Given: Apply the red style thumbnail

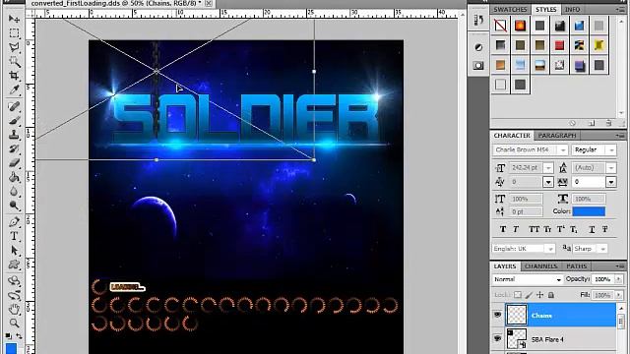Looking at the screenshot, I should 559,45.
